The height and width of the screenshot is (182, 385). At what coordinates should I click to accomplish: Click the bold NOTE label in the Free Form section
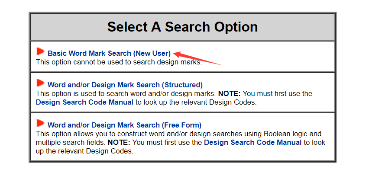[x=119, y=142]
